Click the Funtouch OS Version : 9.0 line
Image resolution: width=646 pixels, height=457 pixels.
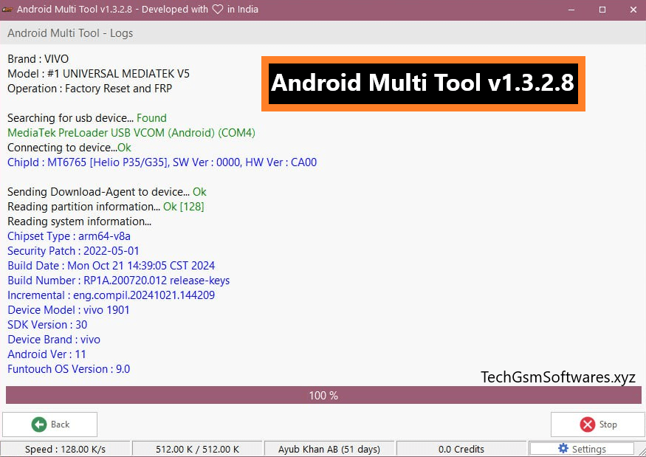tap(69, 369)
